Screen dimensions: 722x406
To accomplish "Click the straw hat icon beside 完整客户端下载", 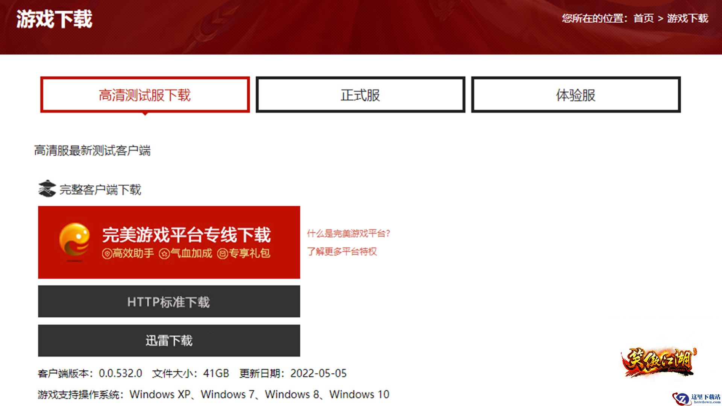I will (x=47, y=189).
